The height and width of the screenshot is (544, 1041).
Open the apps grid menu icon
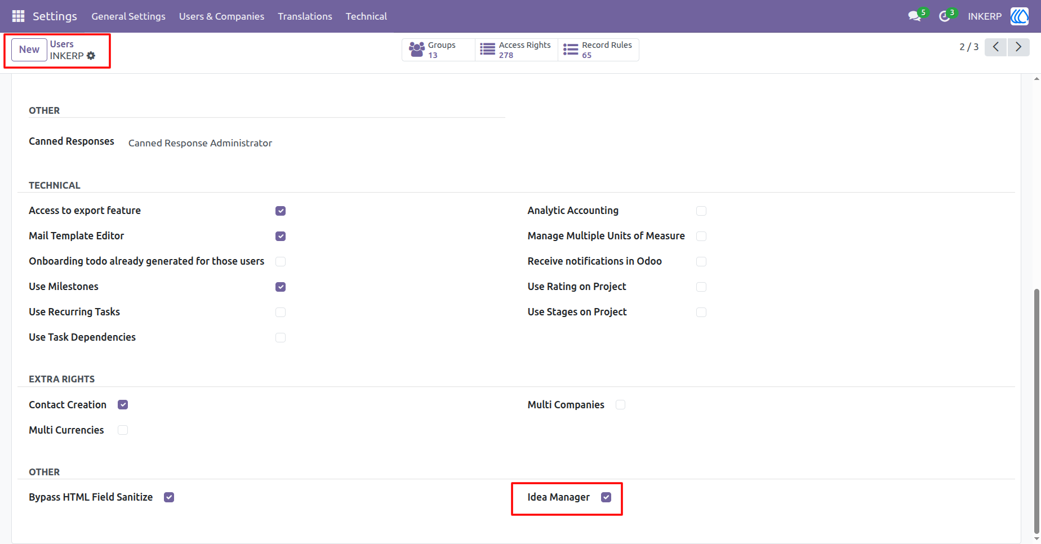(x=18, y=16)
